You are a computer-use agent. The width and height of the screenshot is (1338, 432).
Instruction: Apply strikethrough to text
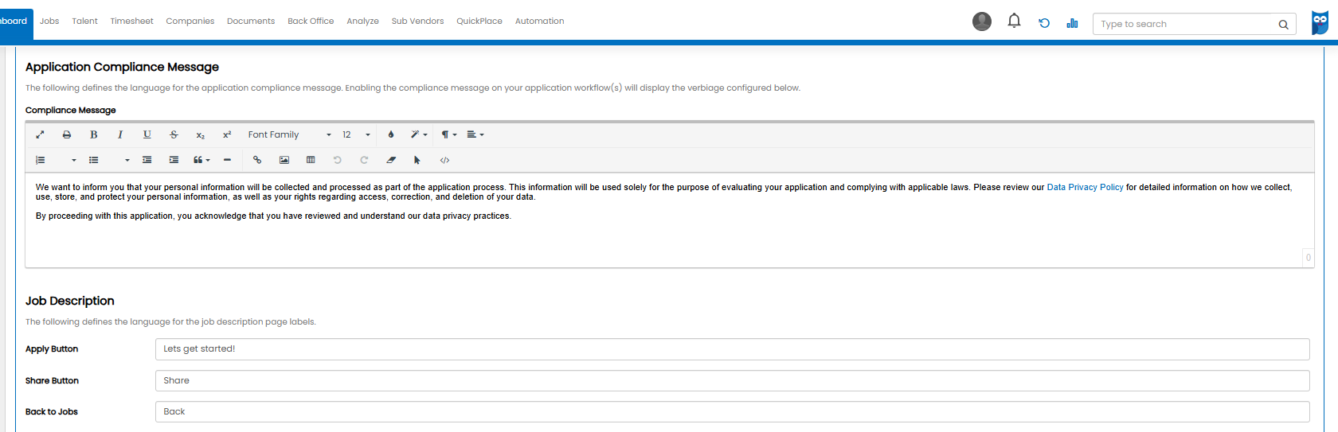click(174, 134)
